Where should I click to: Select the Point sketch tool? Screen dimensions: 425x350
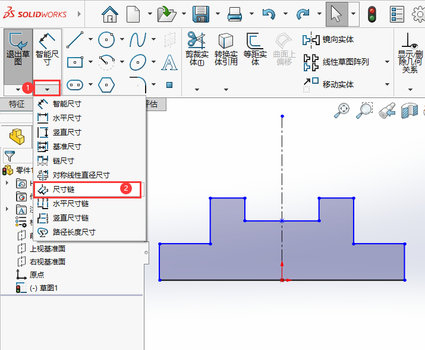[169, 85]
